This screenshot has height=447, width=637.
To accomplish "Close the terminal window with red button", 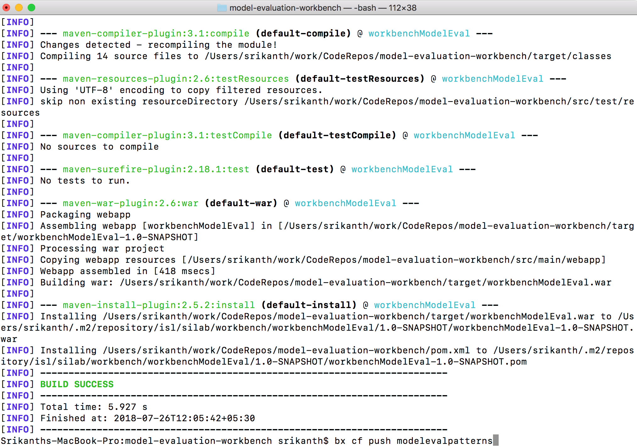I will [7, 8].
